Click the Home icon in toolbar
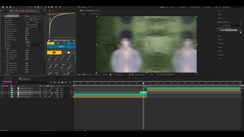Image resolution: width=244 pixels, height=137 pixels. tap(3, 7)
